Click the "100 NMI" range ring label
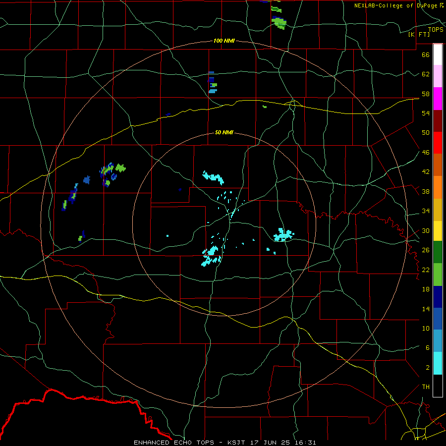This screenshot has width=446, height=446. (224, 41)
